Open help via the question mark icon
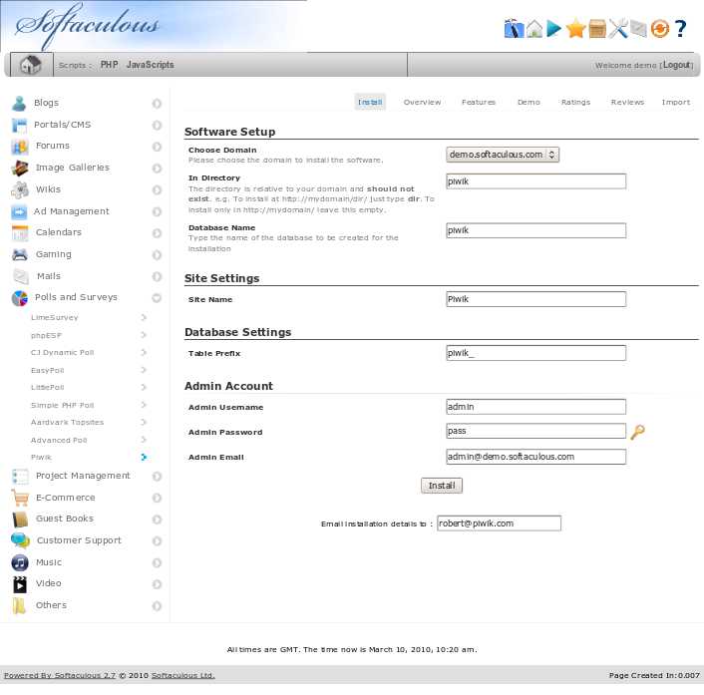 (681, 29)
